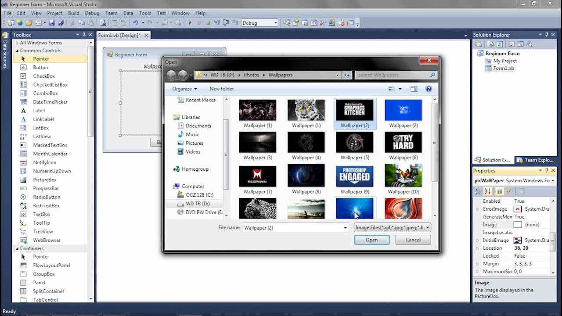Image resolution: width=562 pixels, height=316 pixels.
Task: Pin the Toolbox panel with pushpin icon
Action: pos(83,35)
